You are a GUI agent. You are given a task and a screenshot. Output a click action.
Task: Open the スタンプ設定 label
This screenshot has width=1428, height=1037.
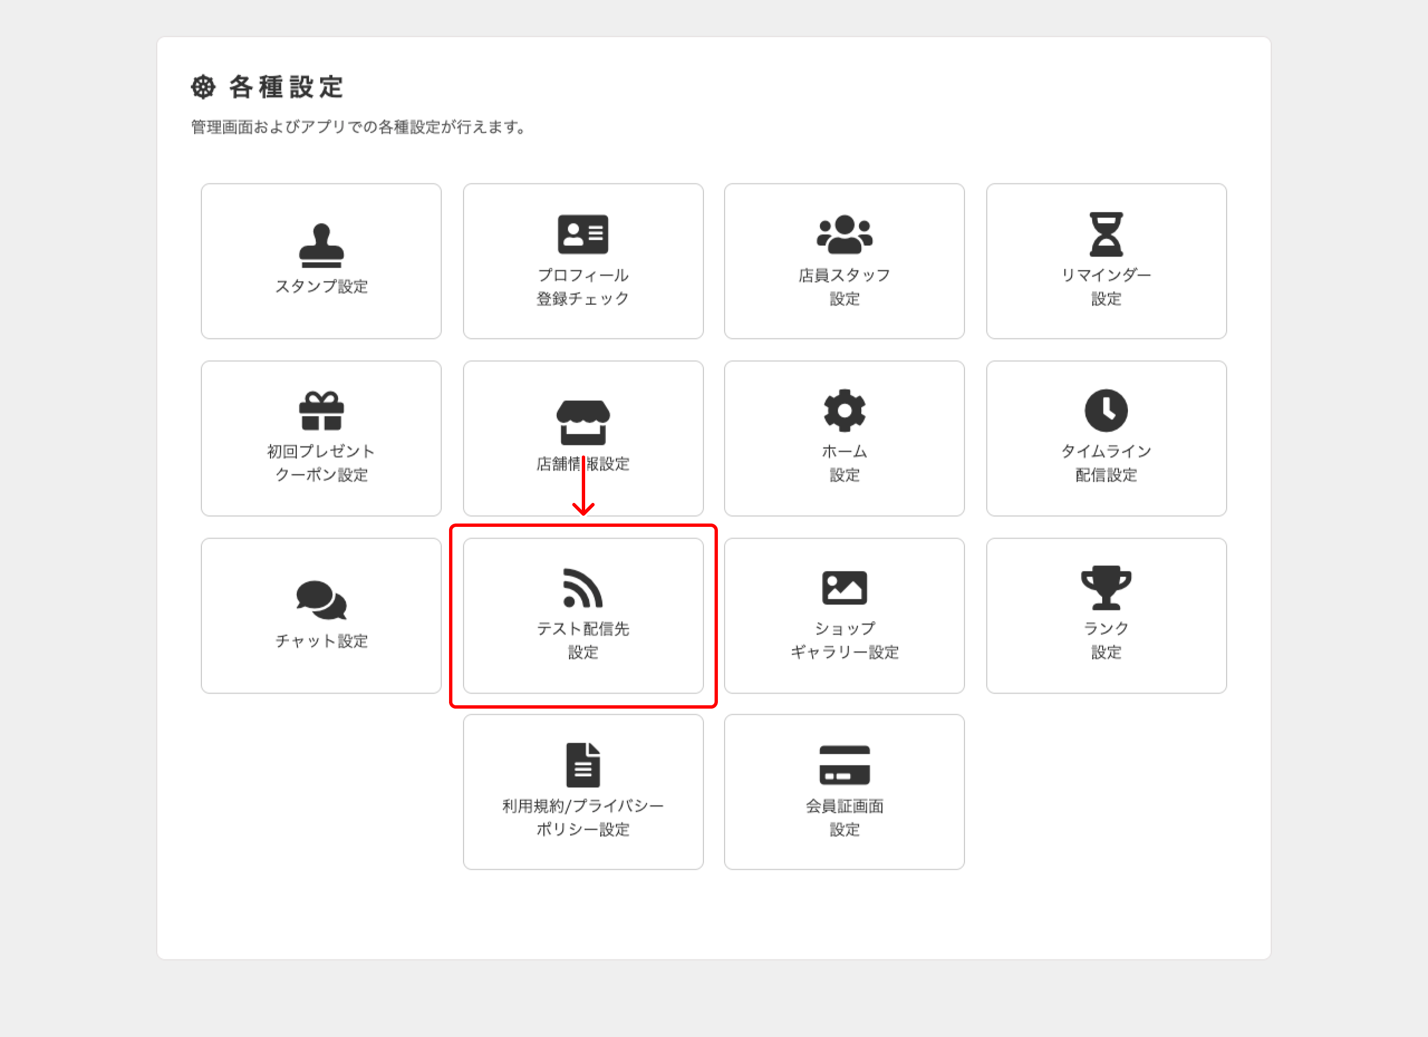[x=321, y=287]
